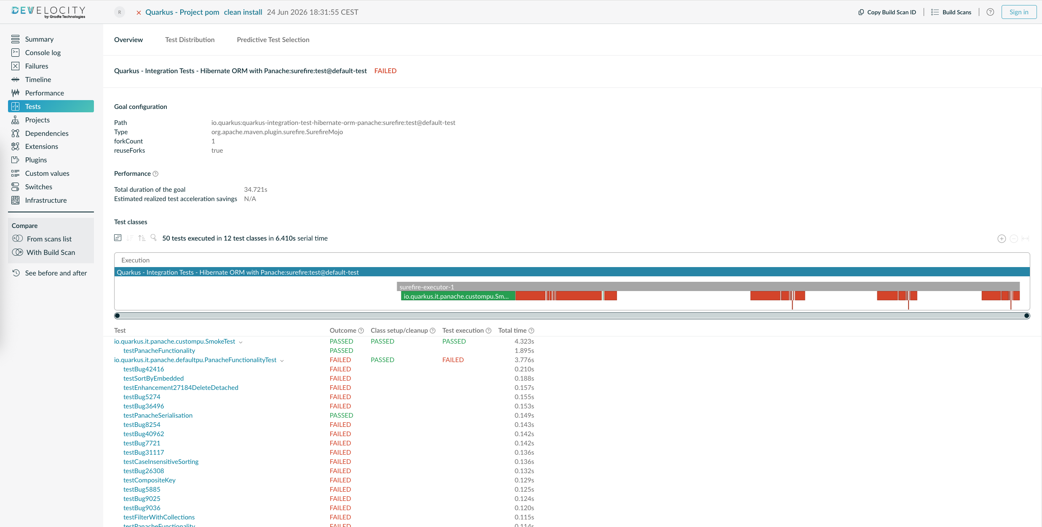Open the Custom values icon
This screenshot has width=1042, height=527.
(16, 173)
